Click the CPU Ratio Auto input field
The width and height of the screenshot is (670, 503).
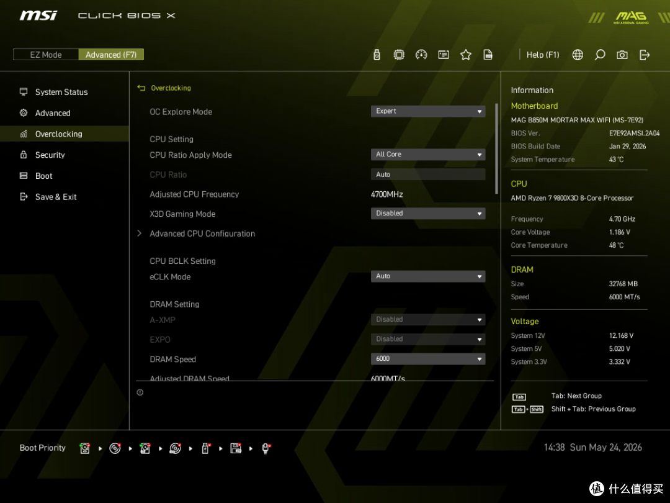pyautogui.click(x=427, y=174)
